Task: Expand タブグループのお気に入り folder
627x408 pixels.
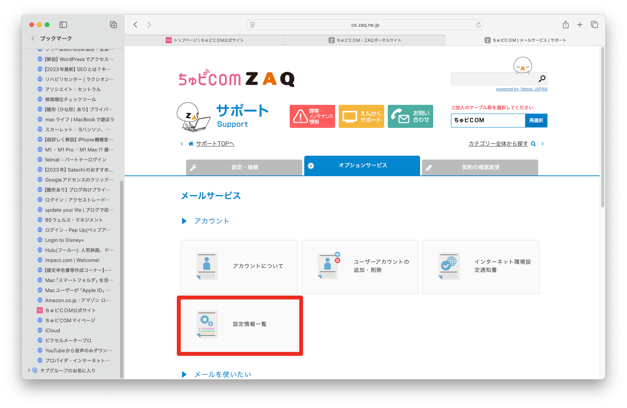Action: (x=29, y=371)
